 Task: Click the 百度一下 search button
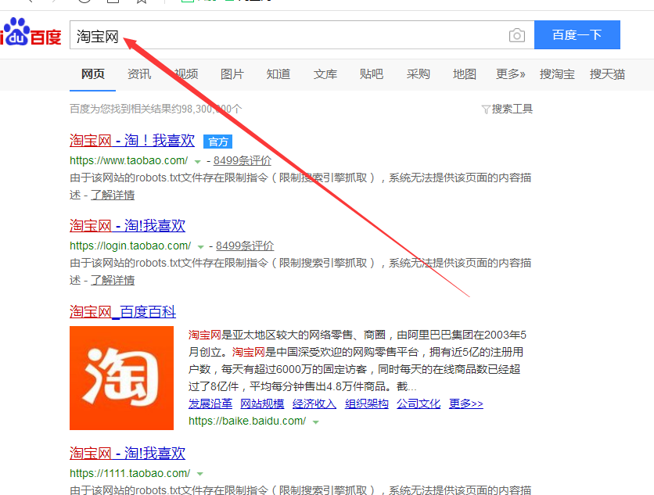click(577, 35)
